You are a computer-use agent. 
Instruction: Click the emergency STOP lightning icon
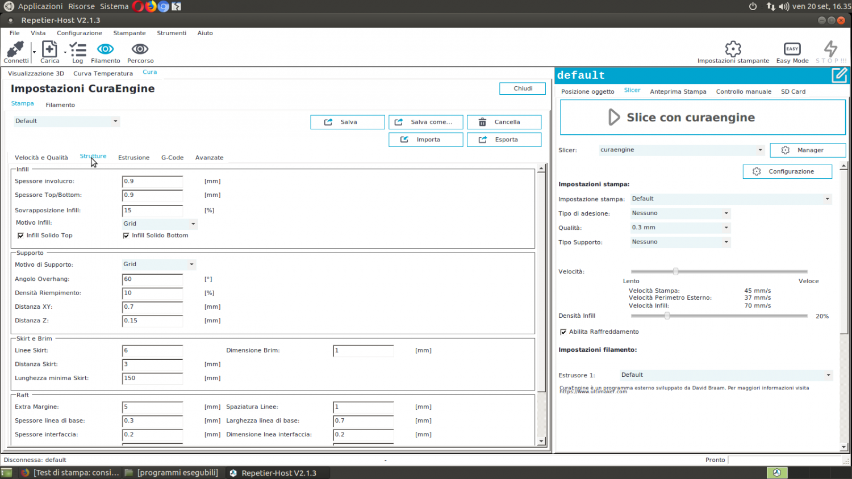[x=830, y=49]
